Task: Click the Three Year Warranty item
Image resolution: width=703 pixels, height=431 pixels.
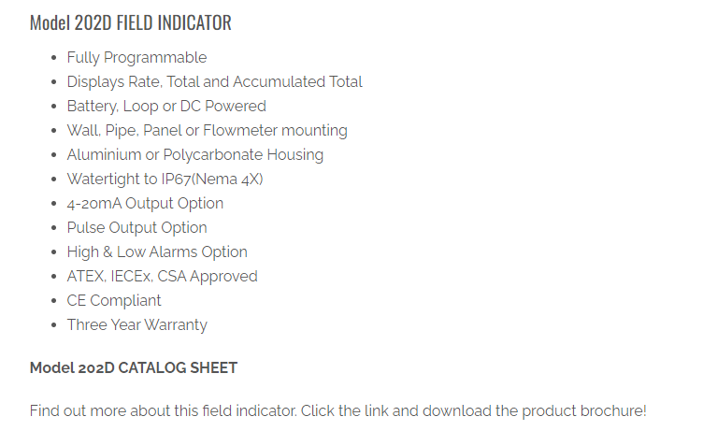Action: point(136,325)
